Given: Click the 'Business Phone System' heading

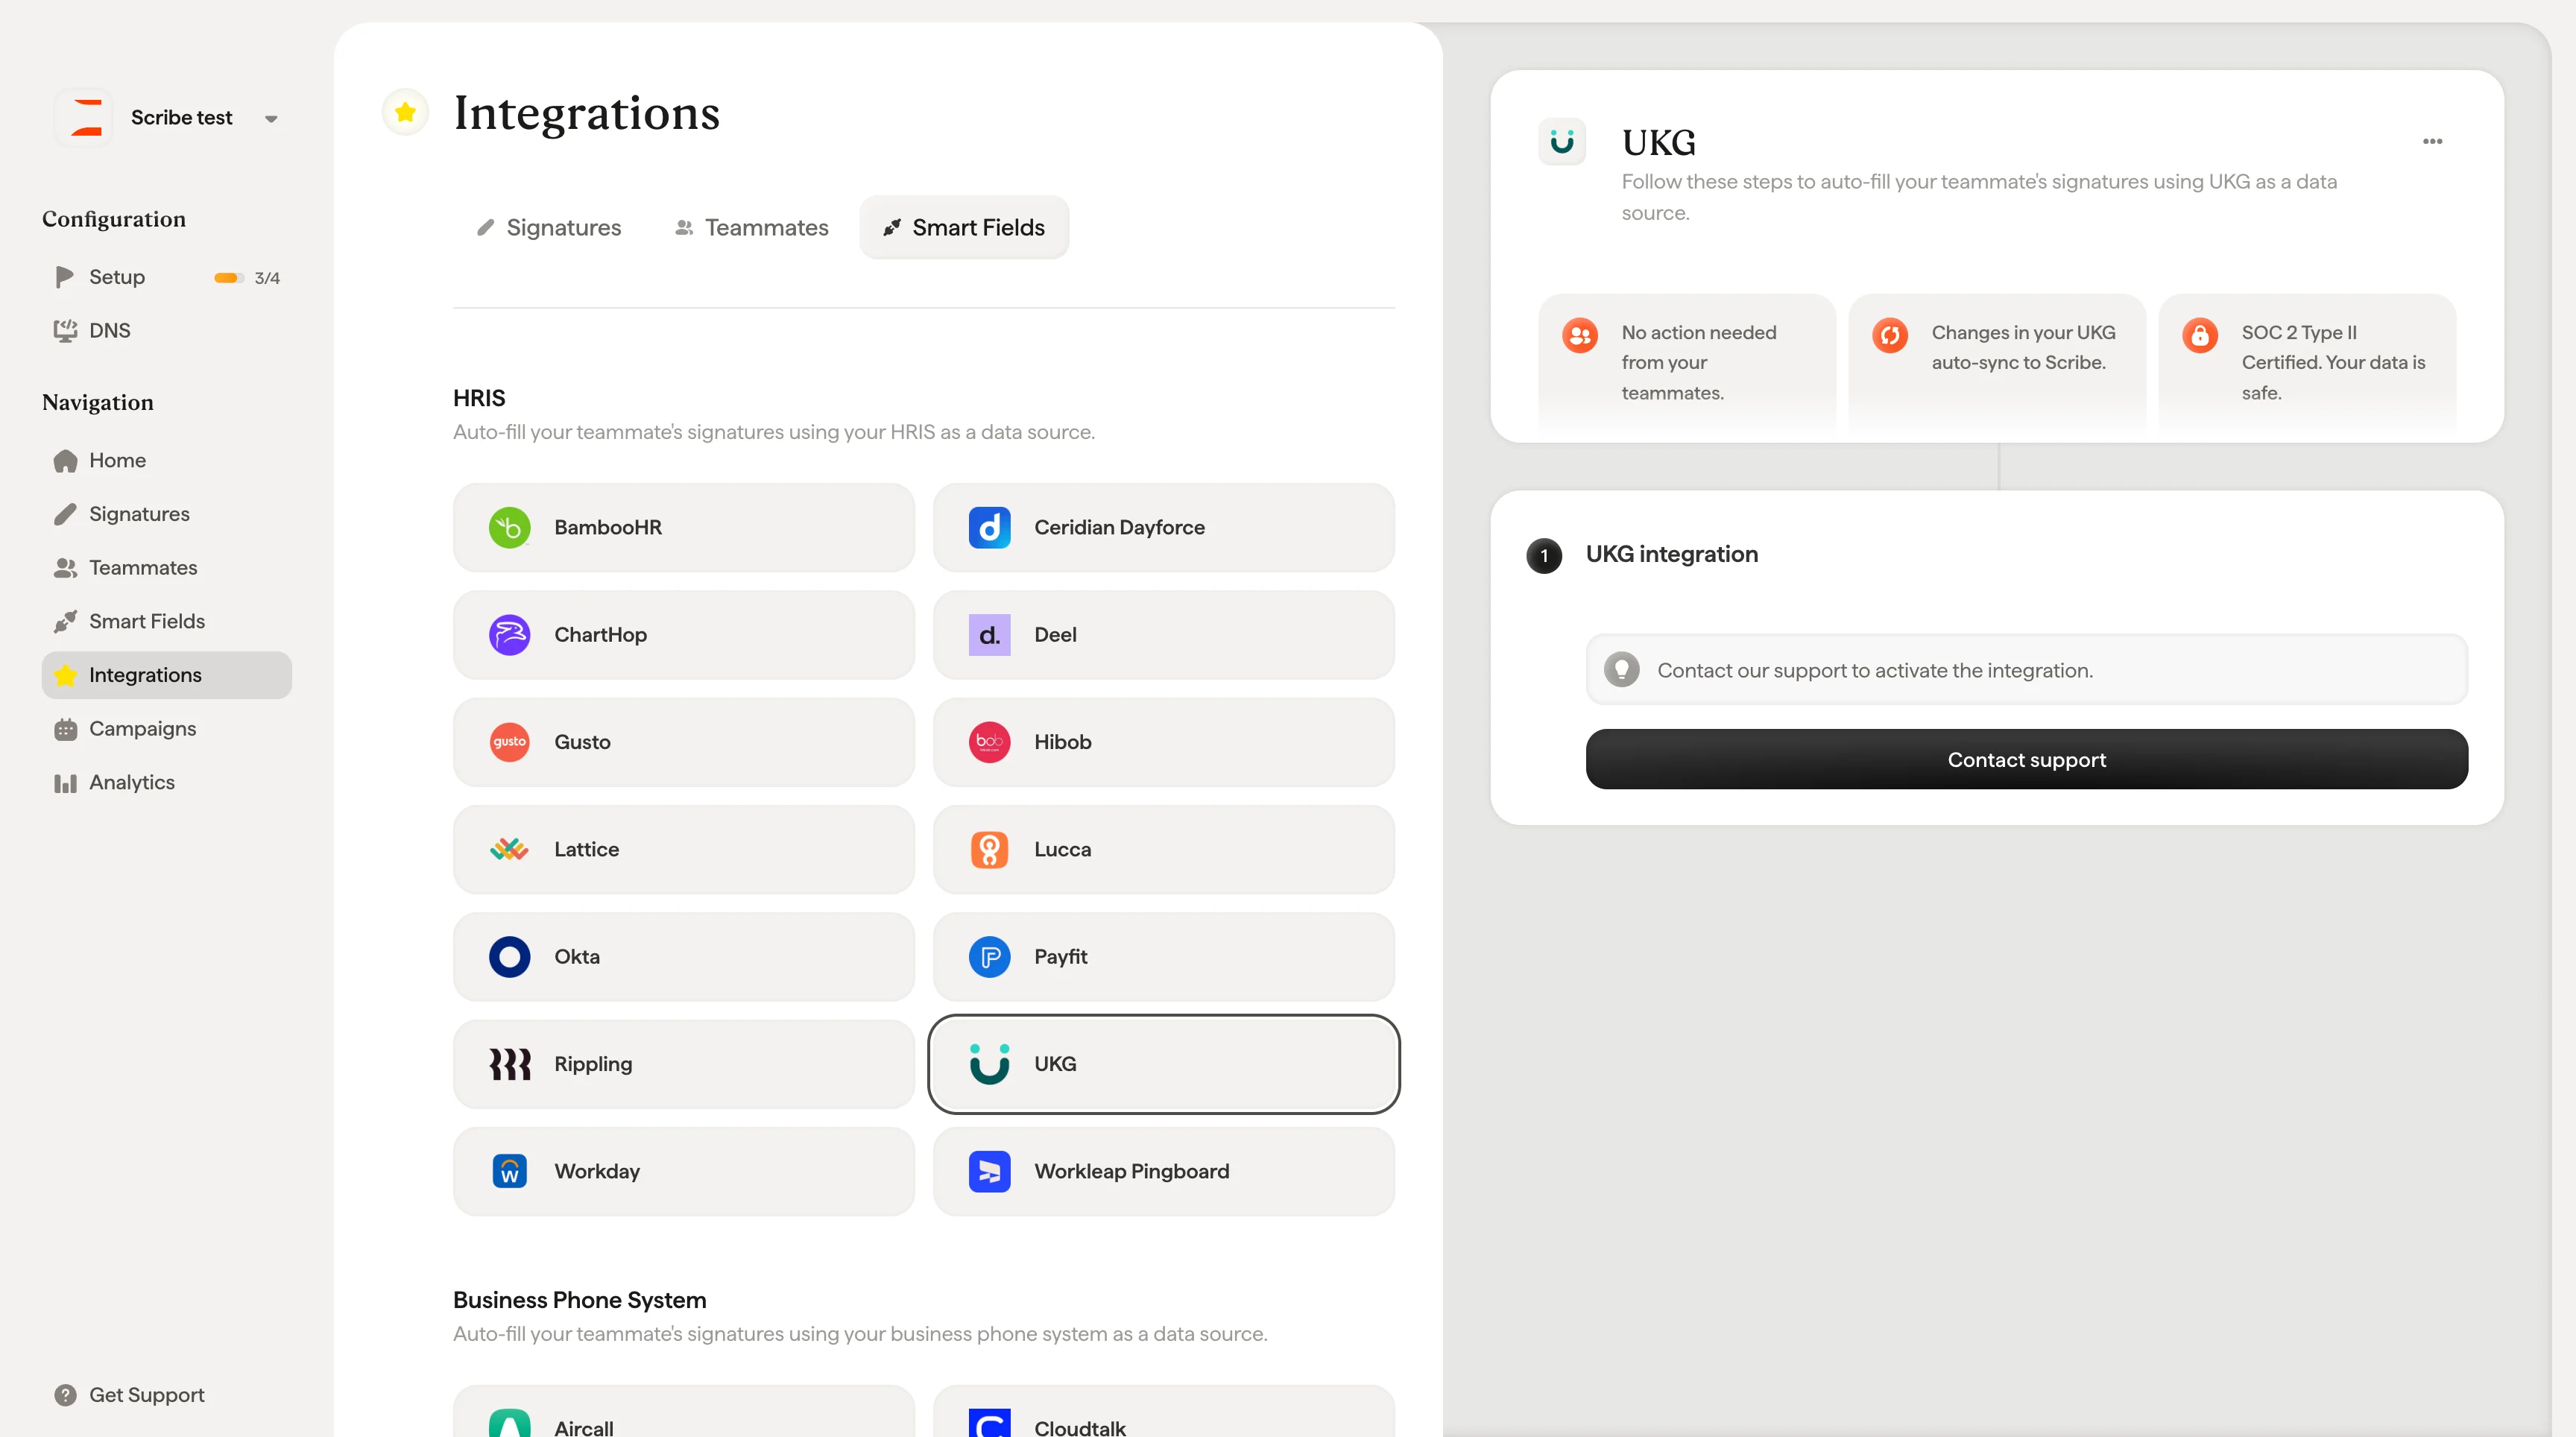Looking at the screenshot, I should pos(579,1300).
